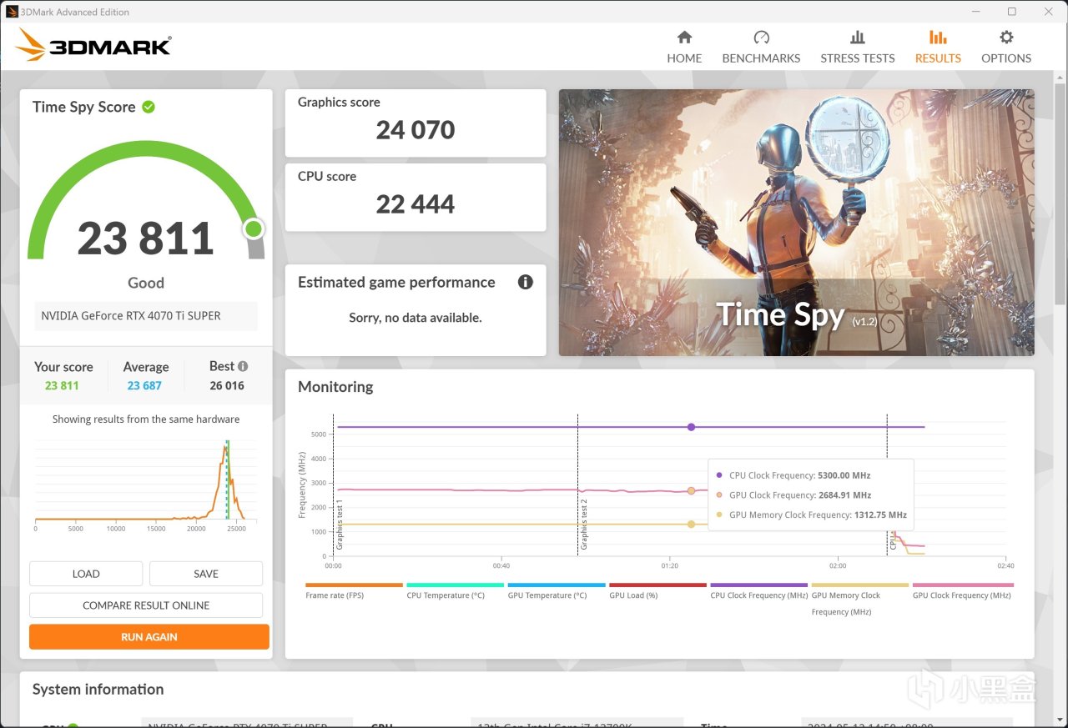Click the Graphics score value 24 070
The height and width of the screenshot is (728, 1068).
416,130
